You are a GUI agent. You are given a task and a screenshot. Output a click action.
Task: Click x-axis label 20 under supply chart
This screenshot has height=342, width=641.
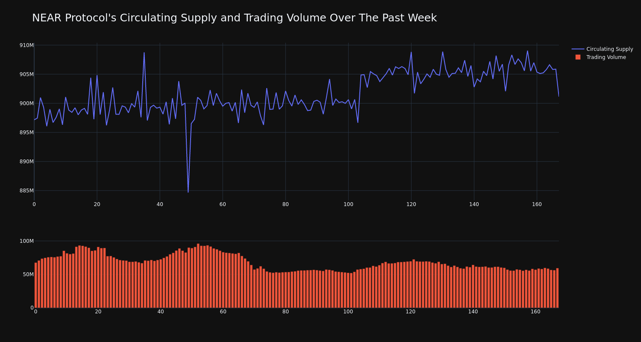coord(97,204)
